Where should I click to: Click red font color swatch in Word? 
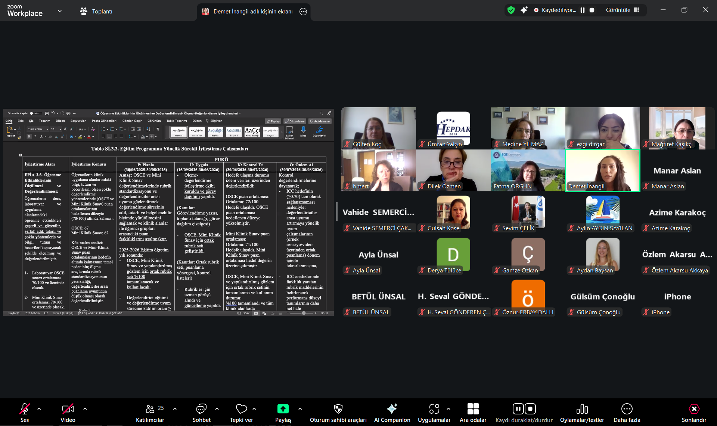pos(89,137)
